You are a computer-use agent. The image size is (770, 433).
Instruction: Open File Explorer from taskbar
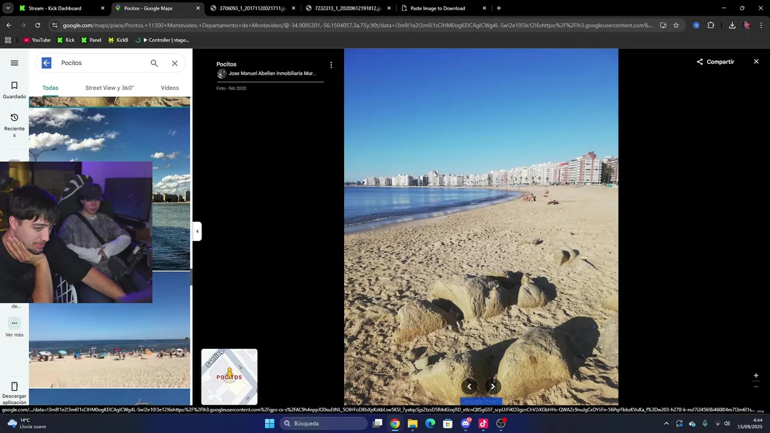point(413,423)
